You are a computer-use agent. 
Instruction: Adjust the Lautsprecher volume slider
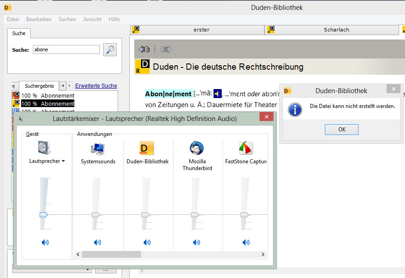click(44, 215)
